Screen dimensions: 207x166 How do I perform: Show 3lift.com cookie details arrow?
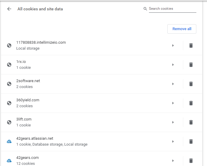pos(173,122)
